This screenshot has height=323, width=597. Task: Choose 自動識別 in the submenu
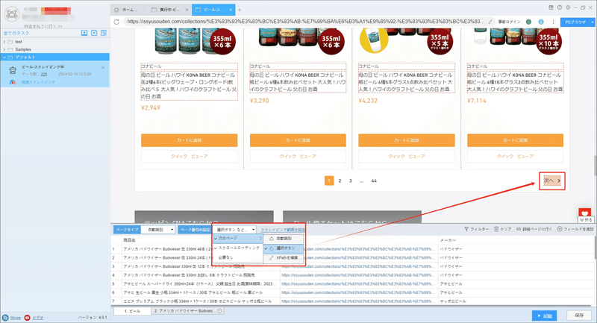click(284, 239)
